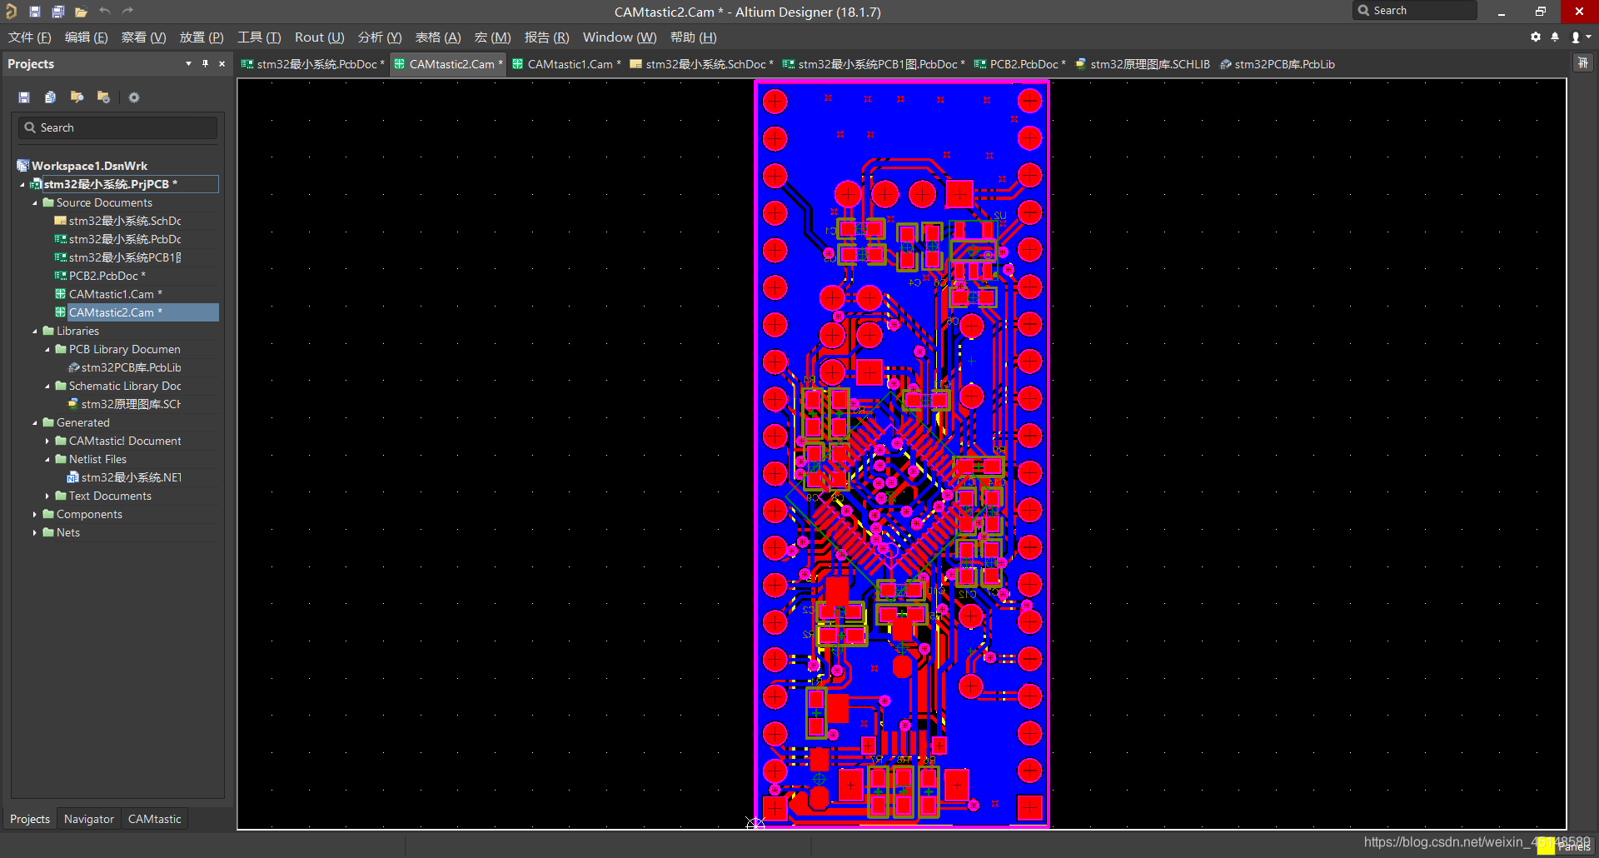The width and height of the screenshot is (1599, 858).
Task: Expand the Components folder
Action: (35, 515)
